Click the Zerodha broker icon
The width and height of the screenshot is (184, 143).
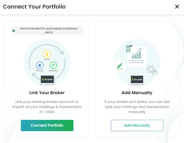[40, 65]
